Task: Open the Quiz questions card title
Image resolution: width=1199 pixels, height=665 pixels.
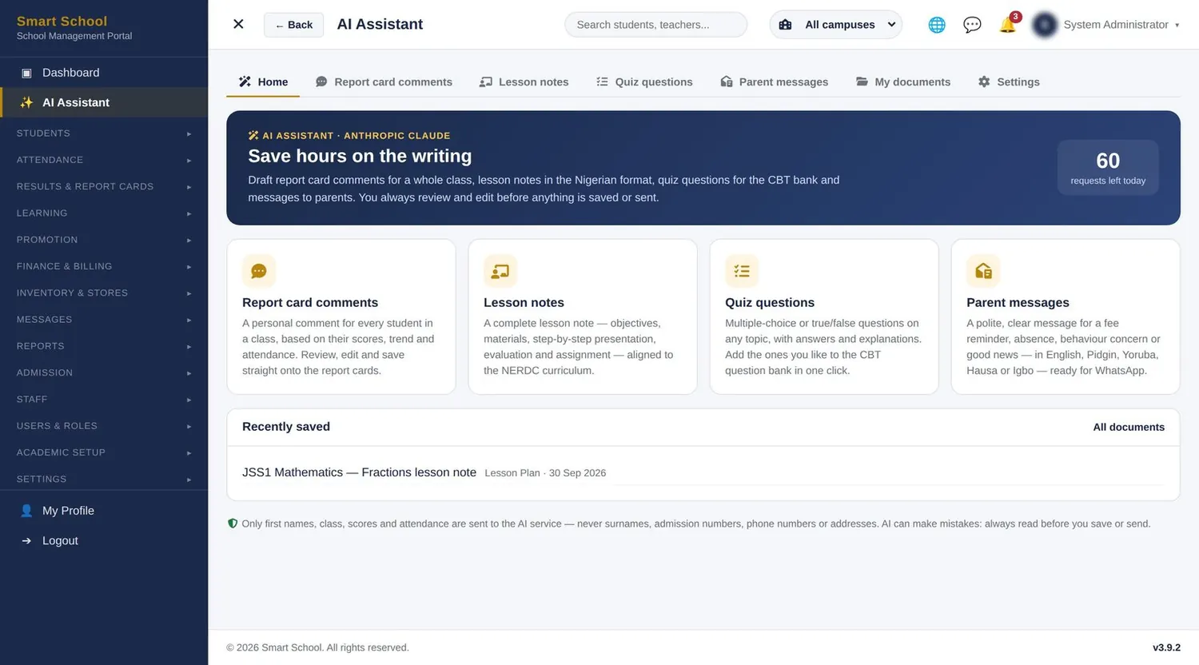Action: 770,302
